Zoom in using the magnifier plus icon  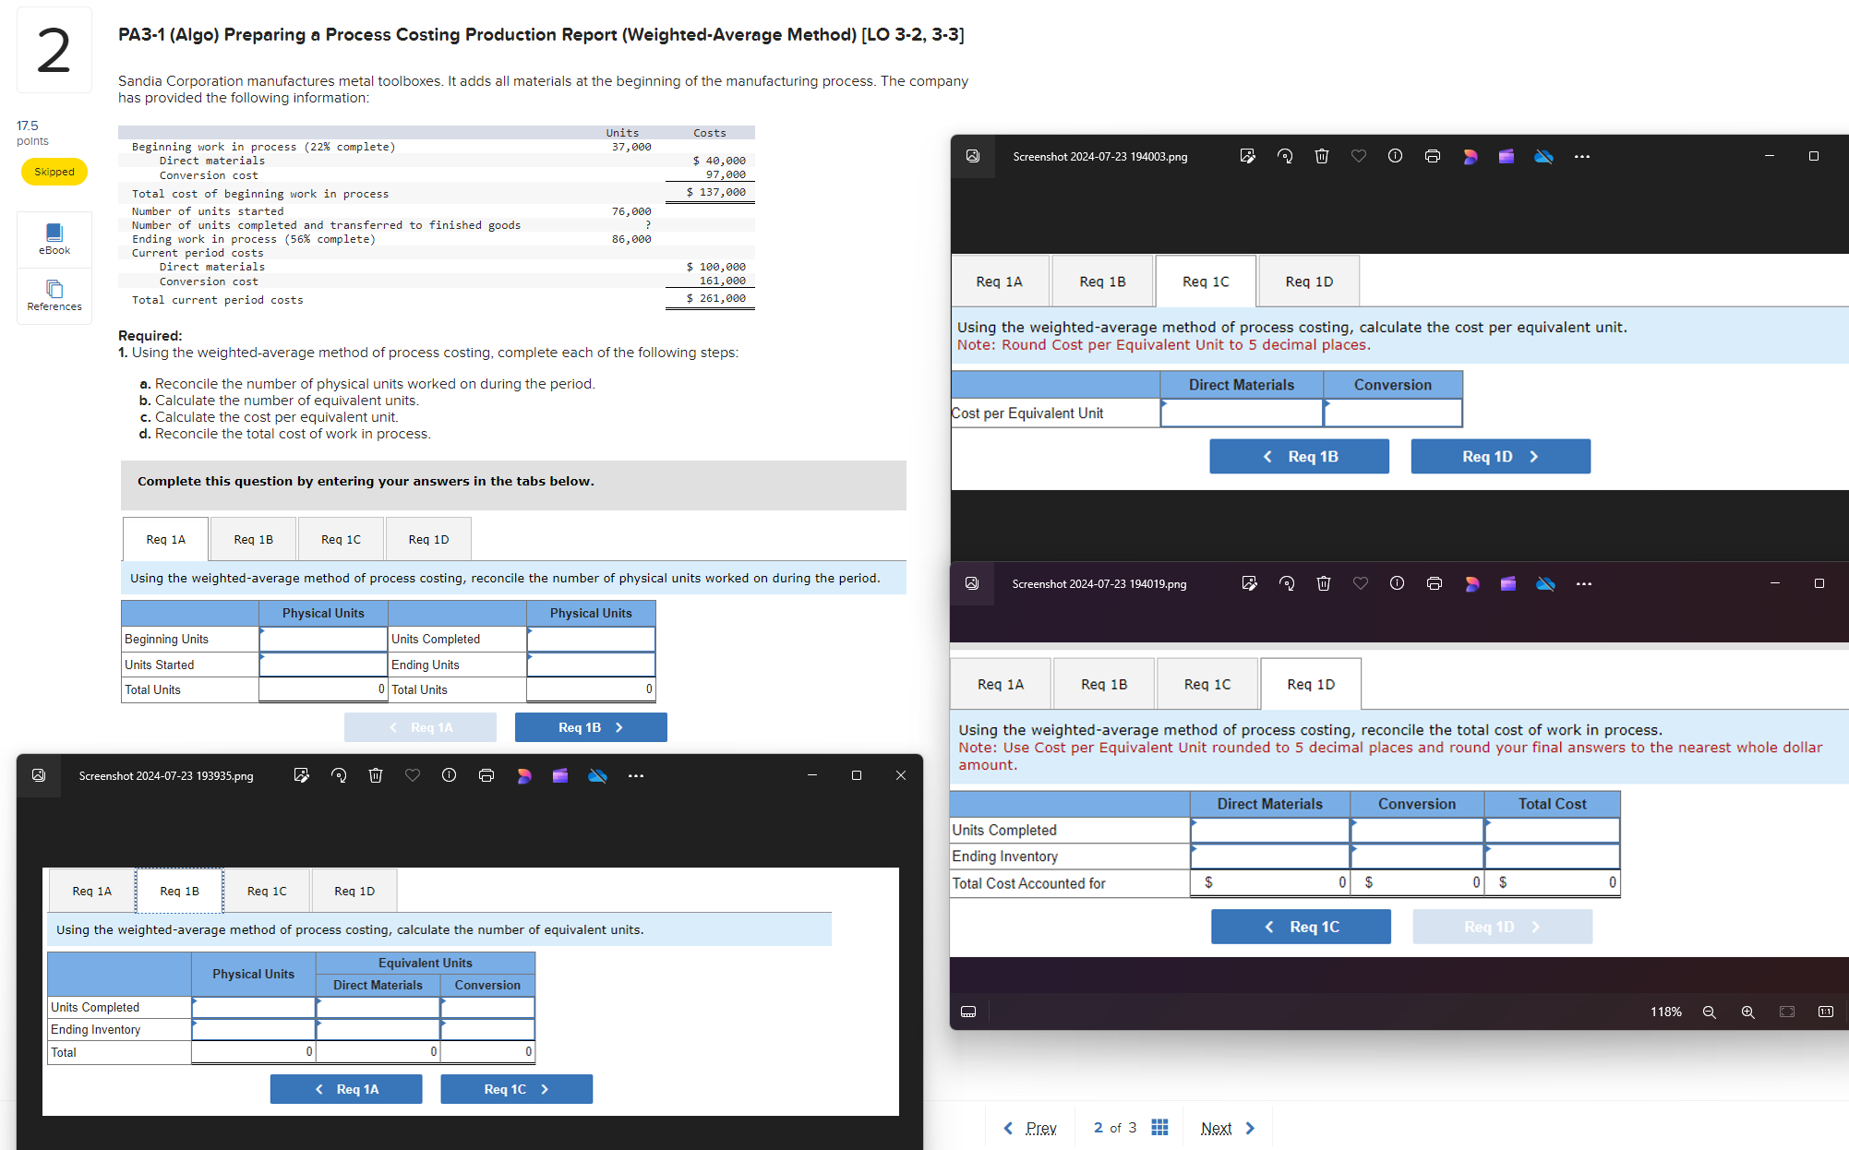[1747, 1012]
